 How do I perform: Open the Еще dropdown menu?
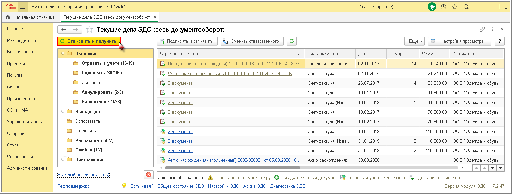coord(414,41)
